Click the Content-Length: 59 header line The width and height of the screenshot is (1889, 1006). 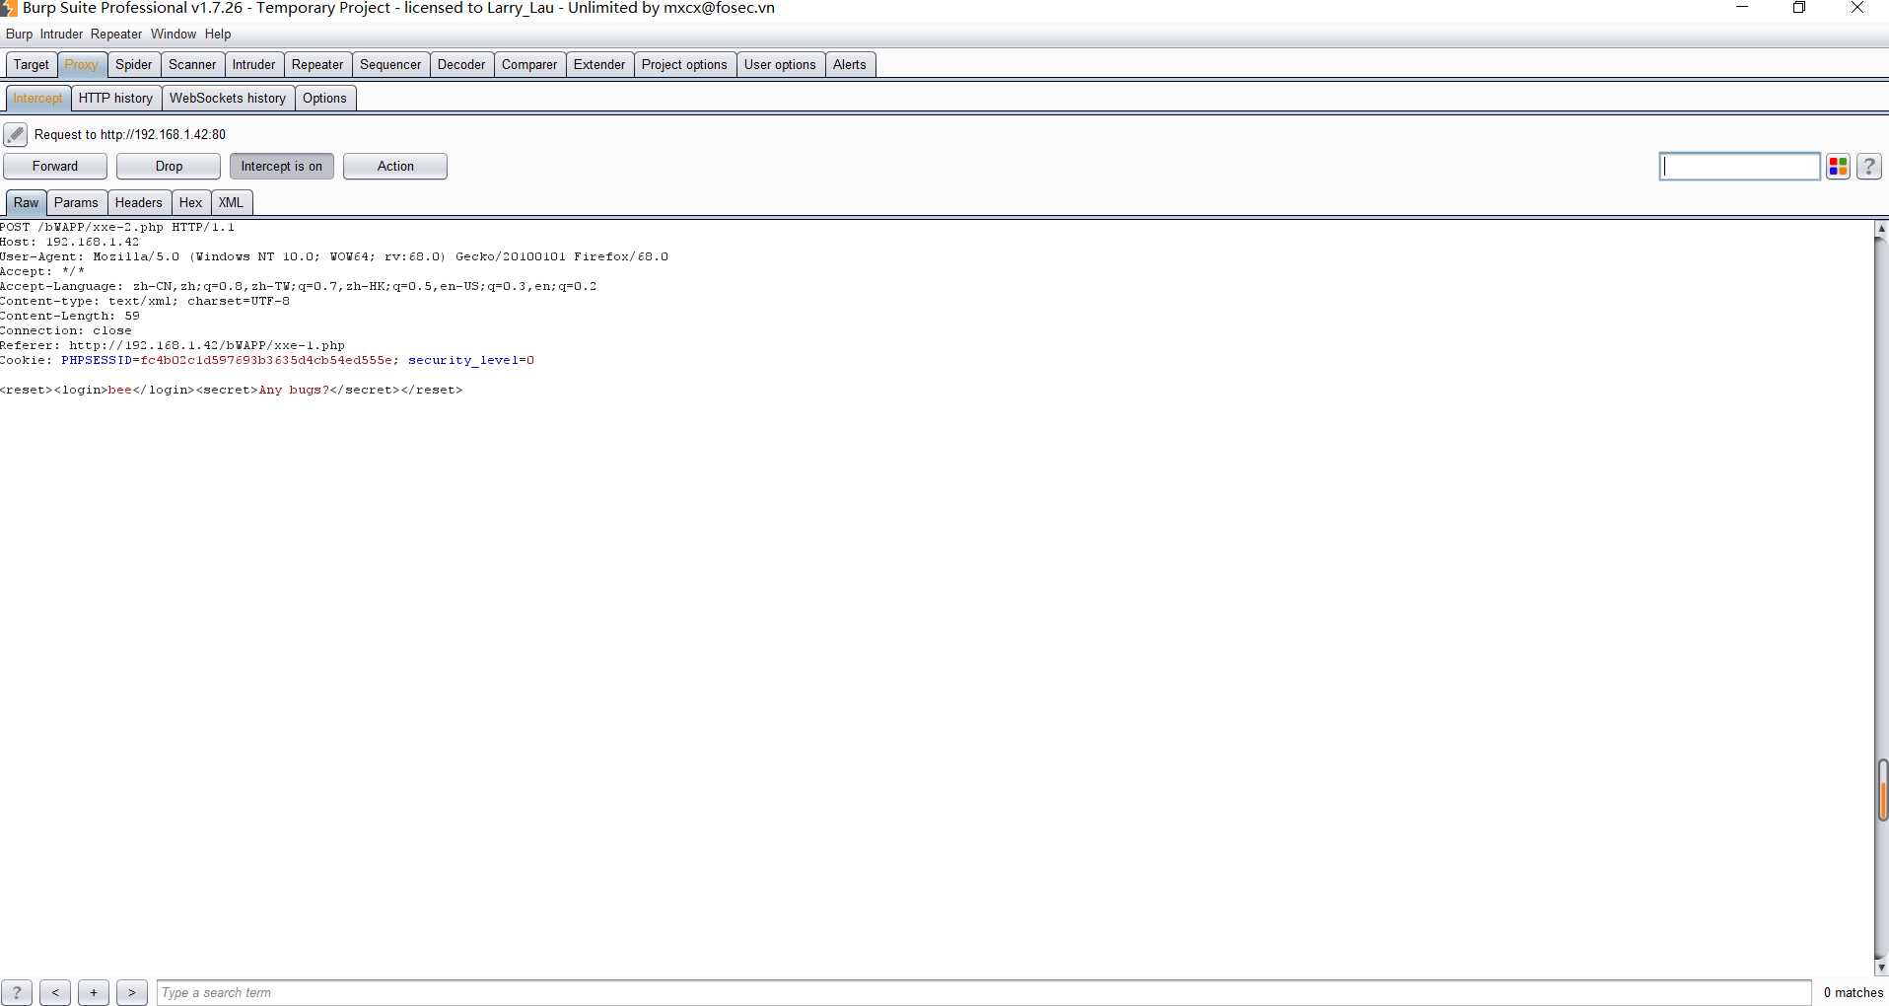pyautogui.click(x=70, y=317)
